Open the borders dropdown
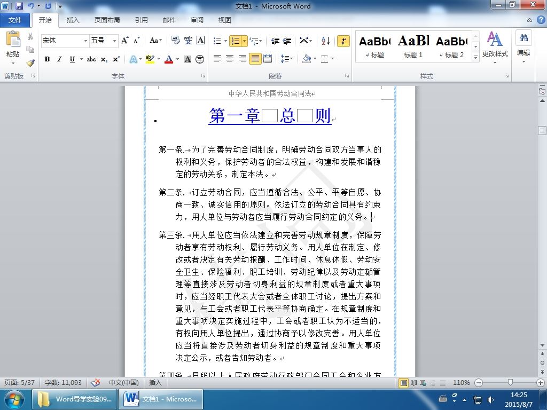The height and width of the screenshot is (410, 547). [332, 59]
